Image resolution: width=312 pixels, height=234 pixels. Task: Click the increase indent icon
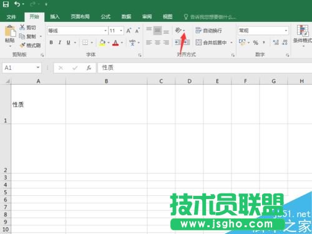pyautogui.click(x=187, y=42)
